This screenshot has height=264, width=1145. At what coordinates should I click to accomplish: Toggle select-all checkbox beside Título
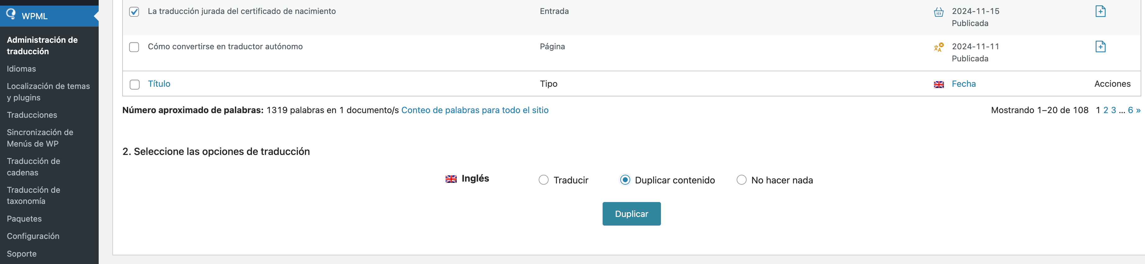pyautogui.click(x=134, y=84)
